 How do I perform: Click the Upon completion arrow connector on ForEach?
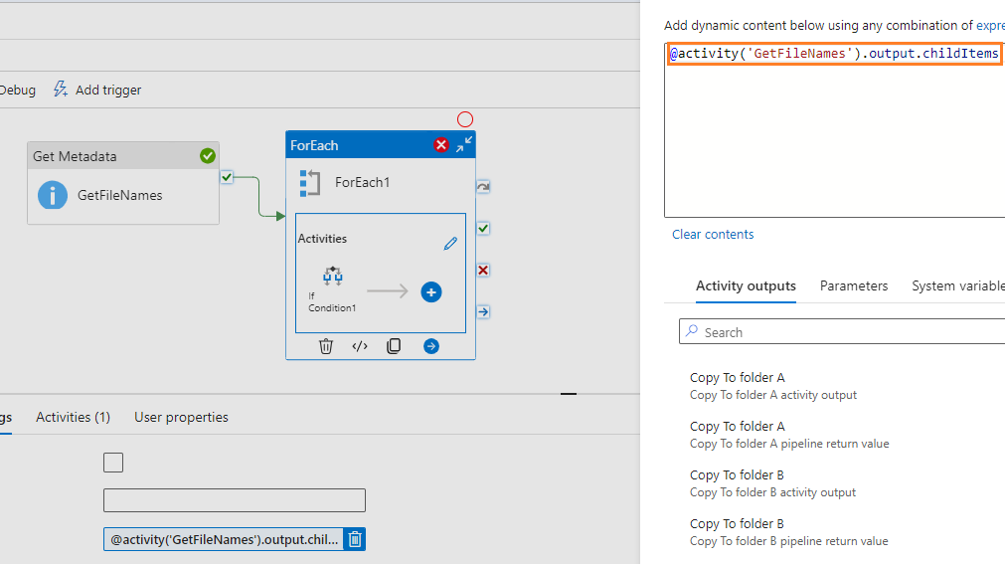tap(483, 311)
